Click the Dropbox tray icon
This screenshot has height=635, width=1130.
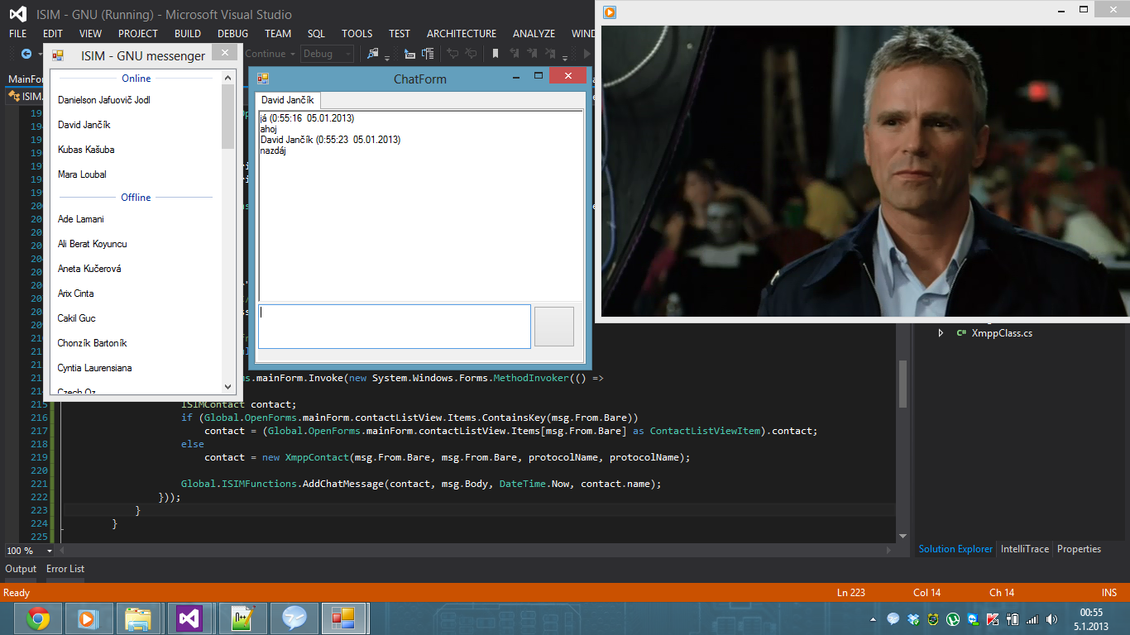click(912, 618)
